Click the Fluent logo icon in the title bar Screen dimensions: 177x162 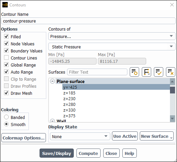[x=5, y=5]
